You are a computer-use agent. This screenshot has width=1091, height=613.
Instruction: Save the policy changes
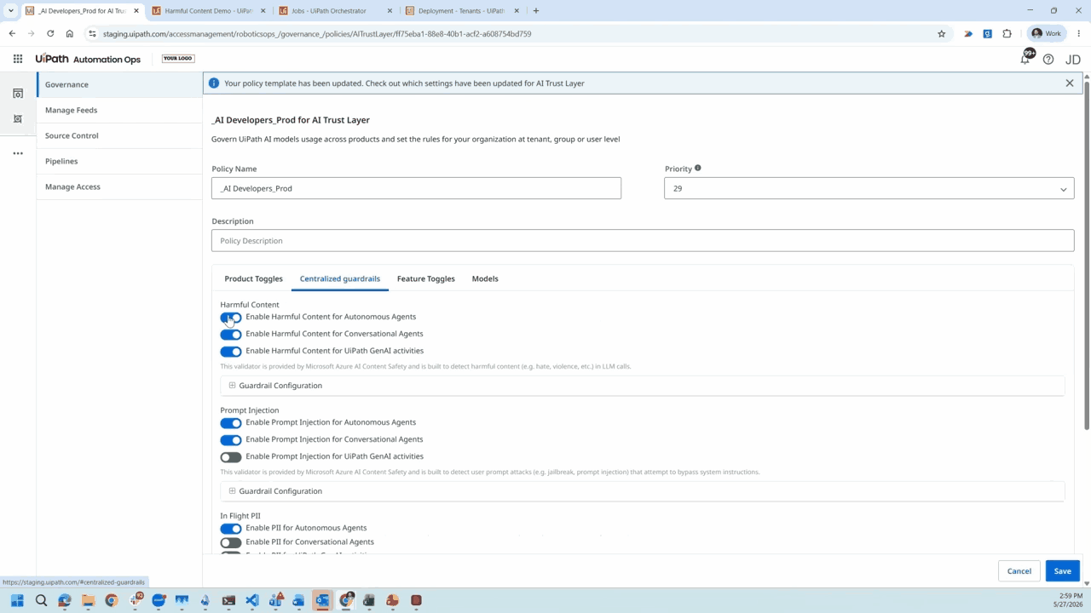[1062, 571]
